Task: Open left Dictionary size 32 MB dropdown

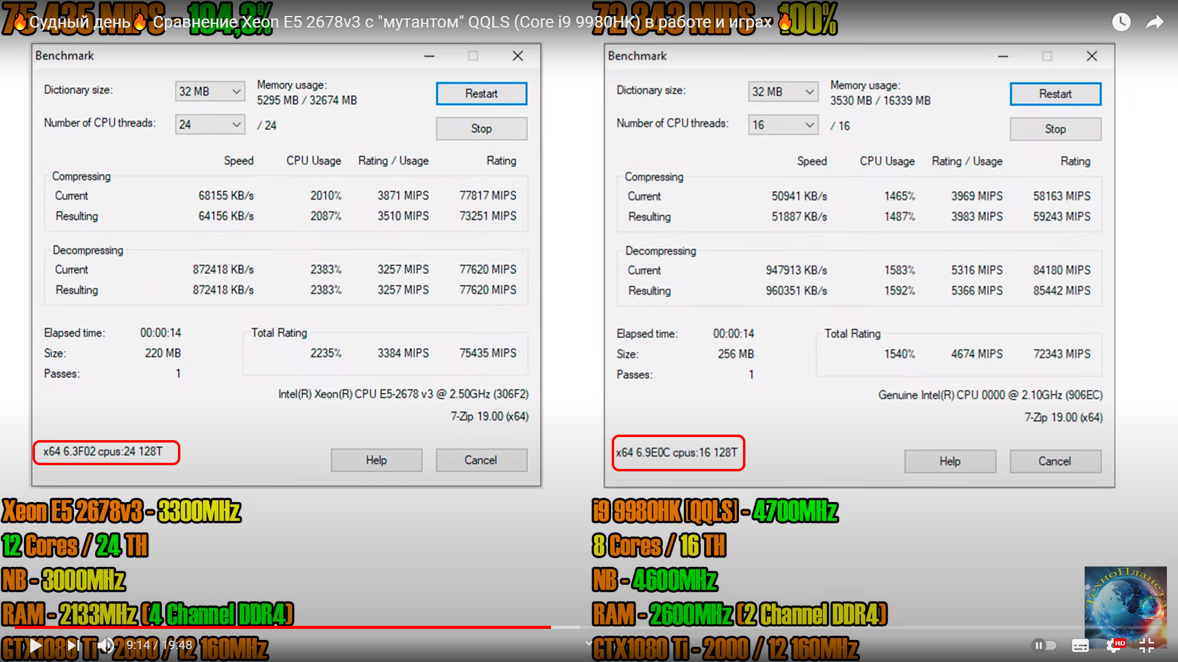Action: 210,91
